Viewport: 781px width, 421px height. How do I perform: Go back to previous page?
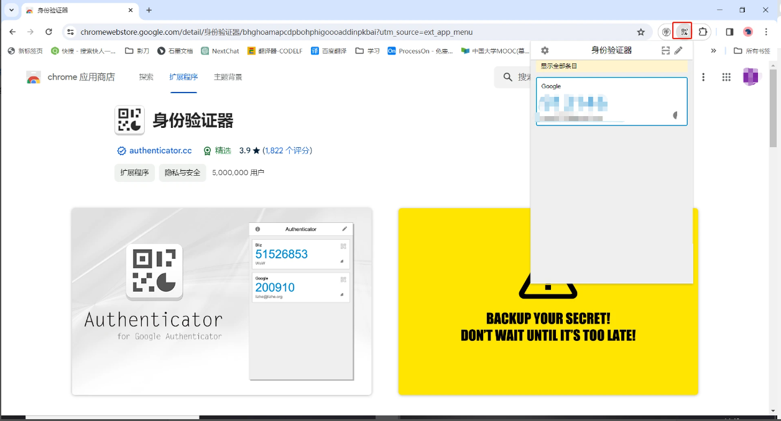(13, 32)
